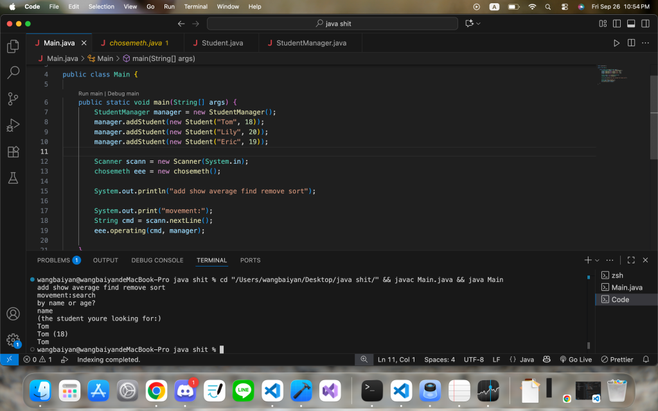Change indentation Spaces: 4

click(x=440, y=360)
